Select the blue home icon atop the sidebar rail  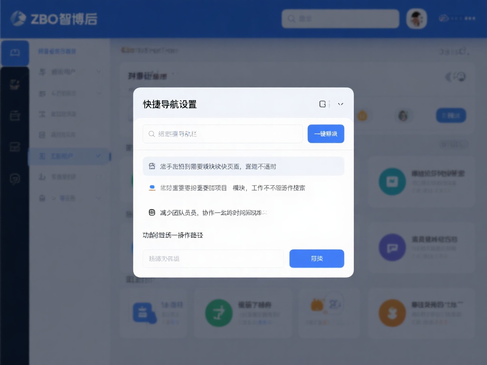click(x=15, y=53)
